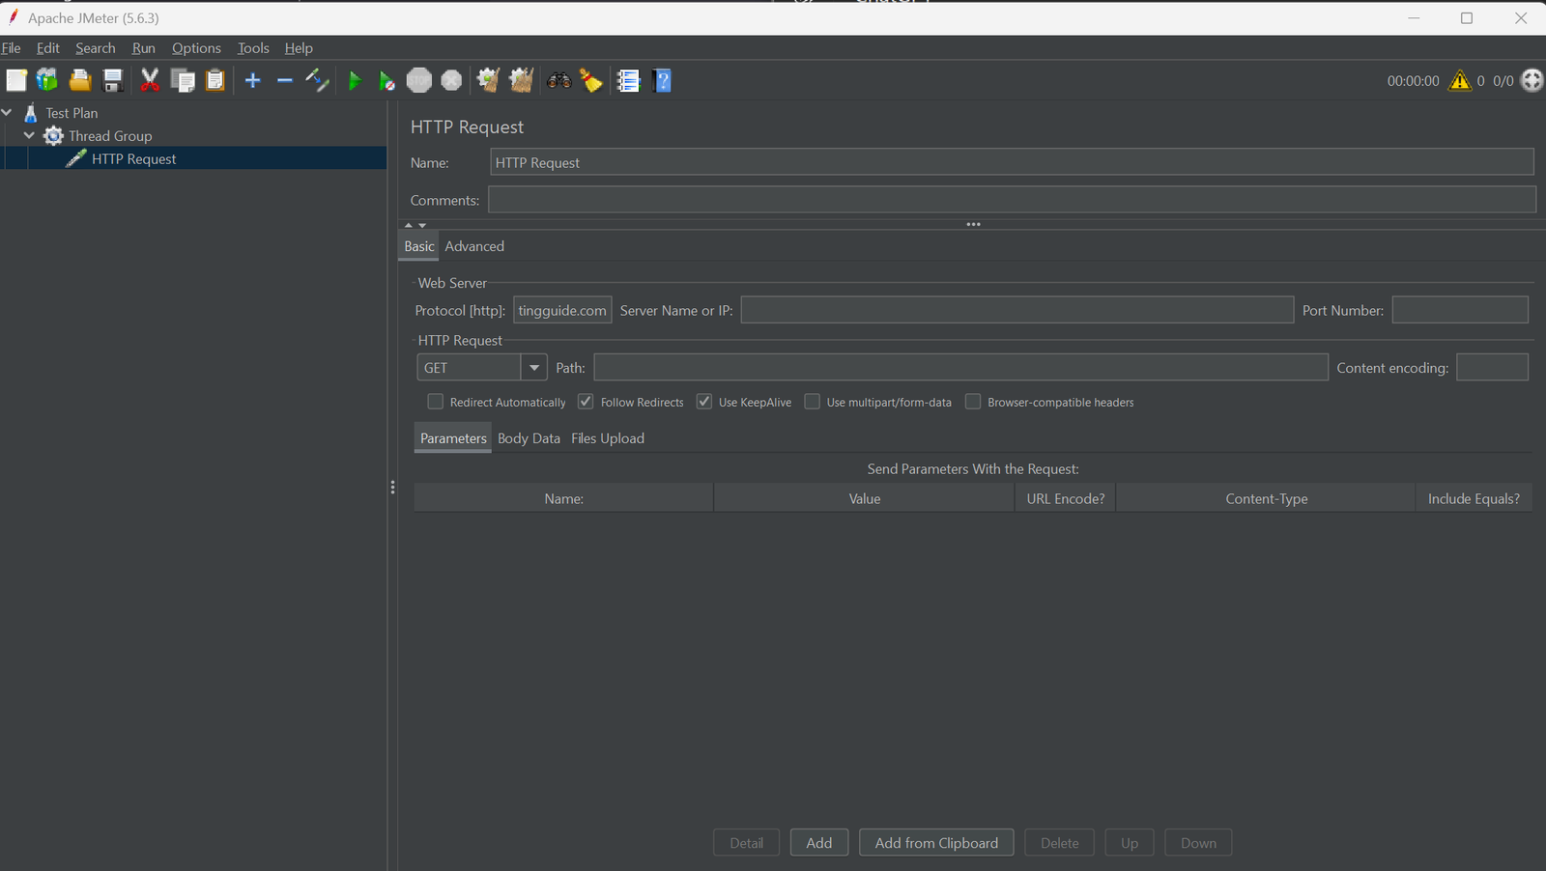Image resolution: width=1546 pixels, height=871 pixels.
Task: Click the Detail button
Action: click(x=746, y=842)
